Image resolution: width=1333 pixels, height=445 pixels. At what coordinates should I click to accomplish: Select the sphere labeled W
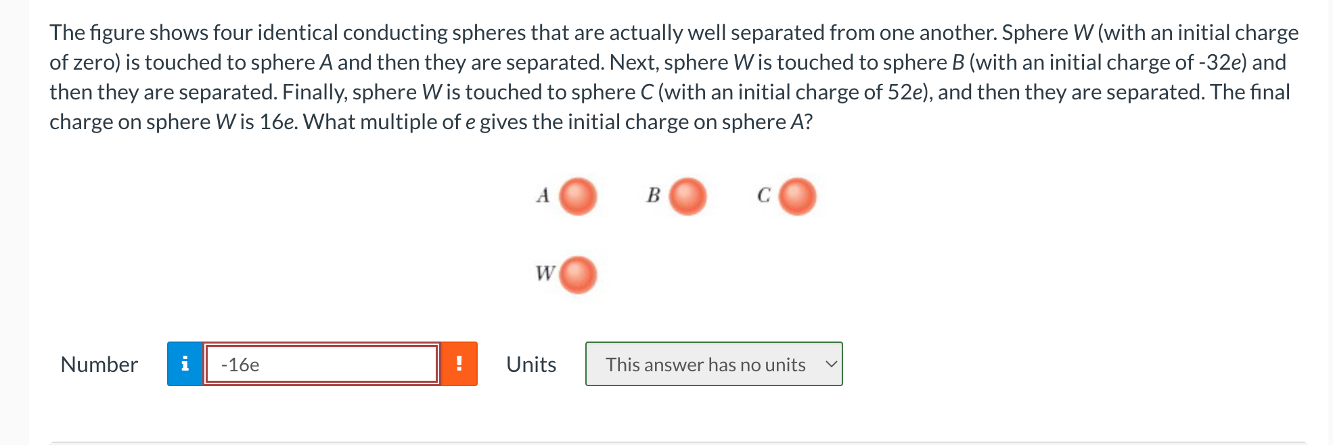tap(577, 275)
